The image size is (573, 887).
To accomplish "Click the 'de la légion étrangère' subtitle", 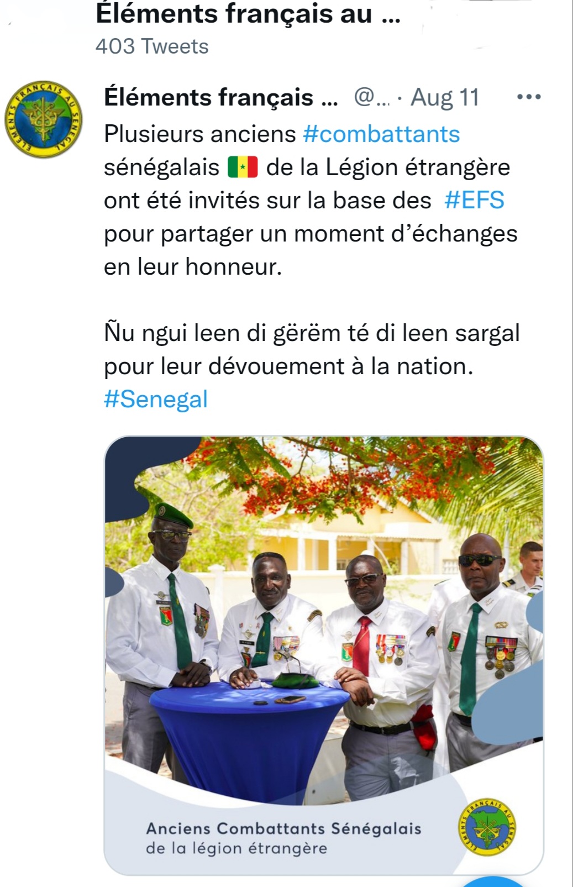I will (236, 848).
